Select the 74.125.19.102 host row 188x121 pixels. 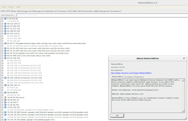point(48,117)
